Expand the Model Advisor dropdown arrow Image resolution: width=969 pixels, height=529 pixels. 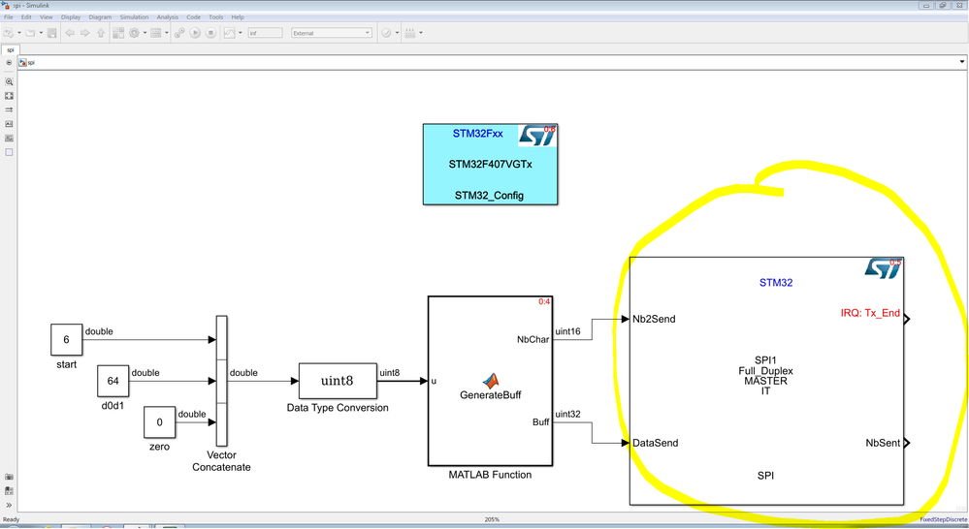(397, 33)
